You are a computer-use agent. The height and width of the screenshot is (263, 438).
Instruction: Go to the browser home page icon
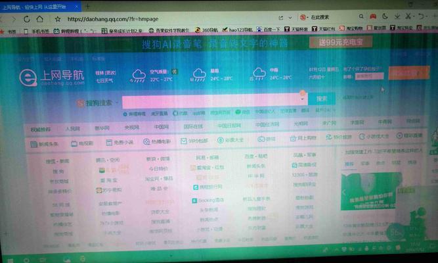point(39,19)
